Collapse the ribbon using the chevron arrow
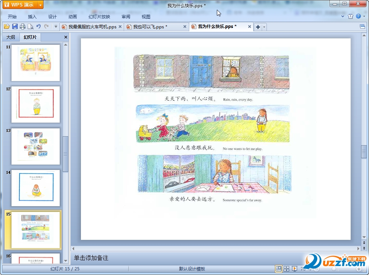The width and height of the screenshot is (369, 275). tap(343, 16)
